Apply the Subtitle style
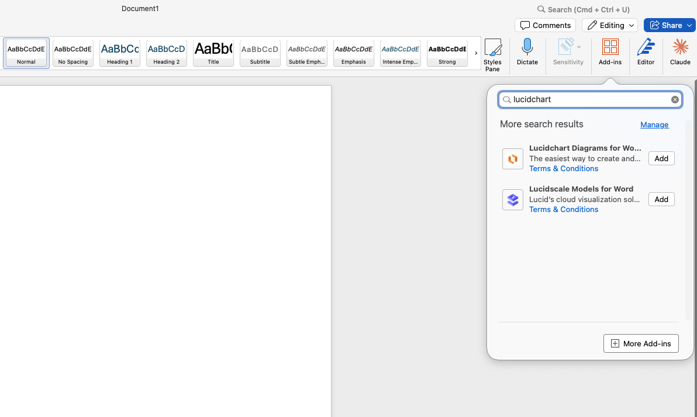 tap(260, 53)
